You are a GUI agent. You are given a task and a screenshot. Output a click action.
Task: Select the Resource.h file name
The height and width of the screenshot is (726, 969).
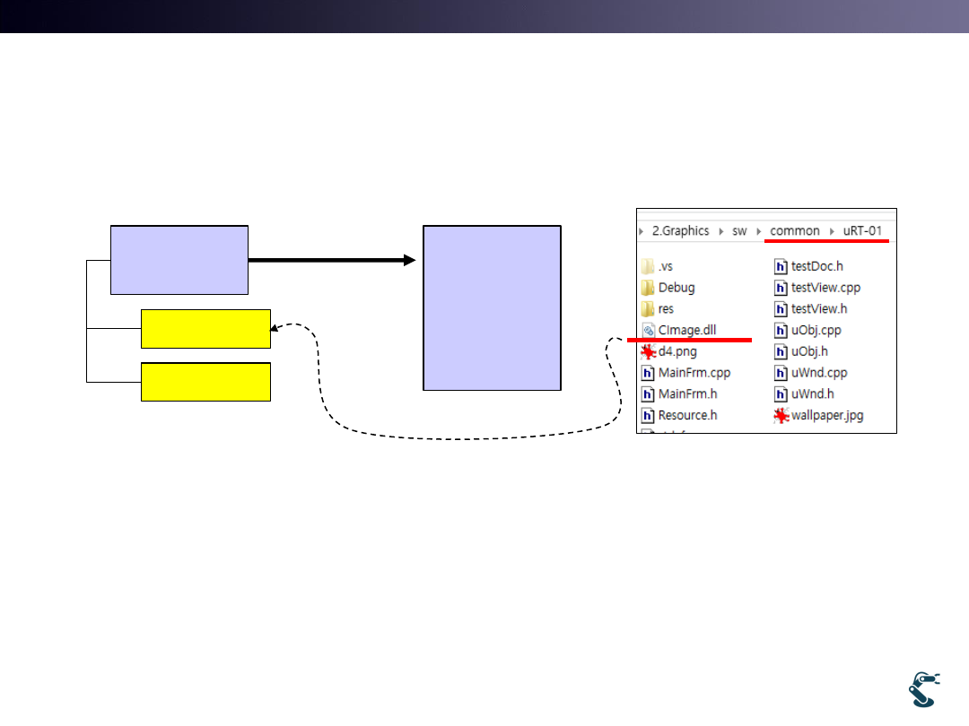pos(687,416)
